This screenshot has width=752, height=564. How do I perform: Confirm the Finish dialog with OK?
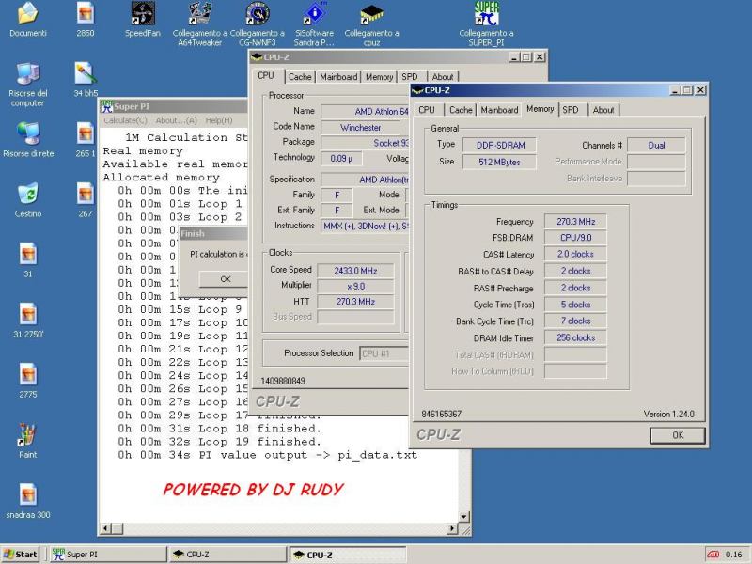pos(226,278)
